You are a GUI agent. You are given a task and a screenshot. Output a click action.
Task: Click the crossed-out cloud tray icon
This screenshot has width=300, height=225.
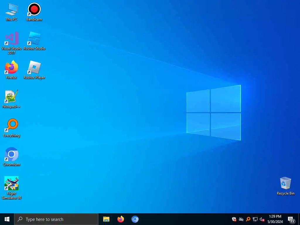[241, 219]
